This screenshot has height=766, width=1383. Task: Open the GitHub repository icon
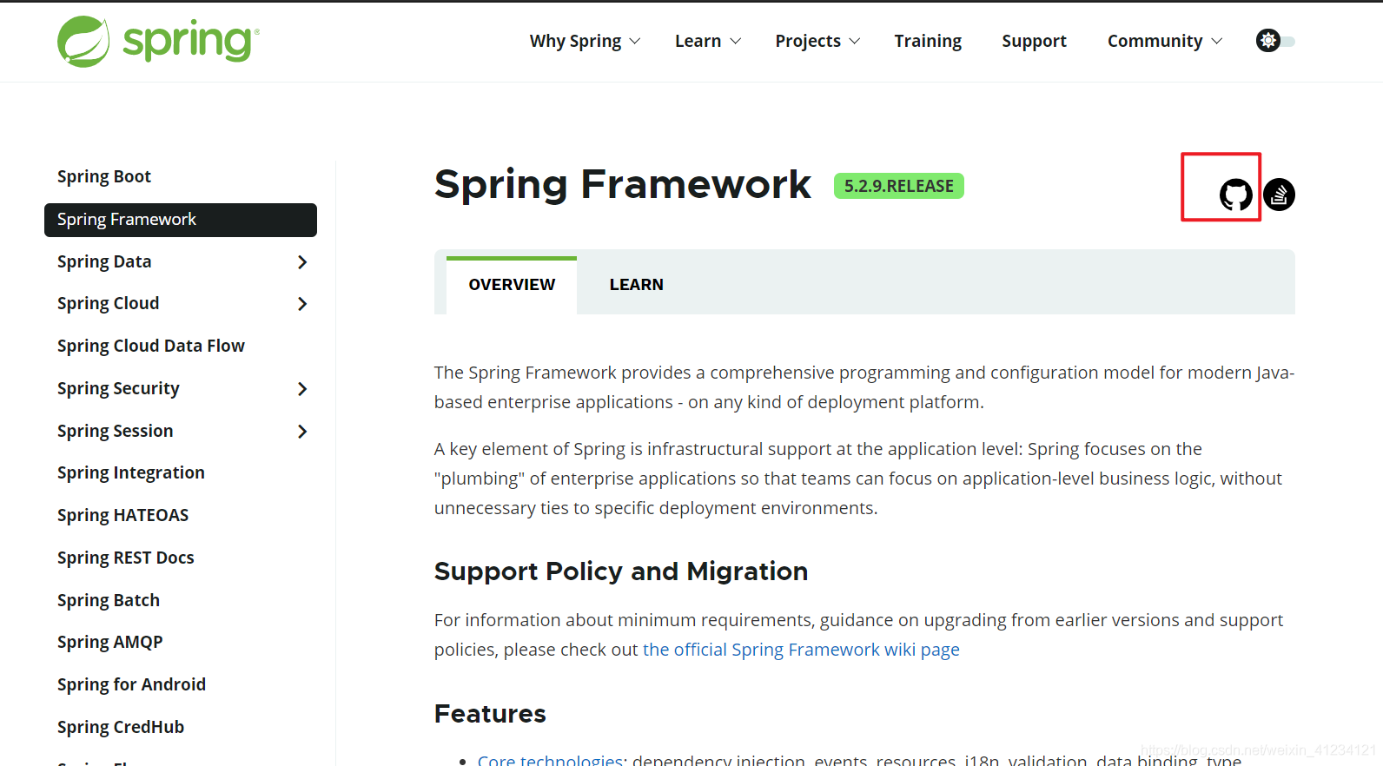tap(1235, 195)
